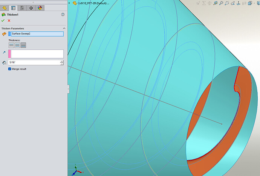Click the blue selection color indicator
This screenshot has height=176, width=260.
click(x=9, y=34)
